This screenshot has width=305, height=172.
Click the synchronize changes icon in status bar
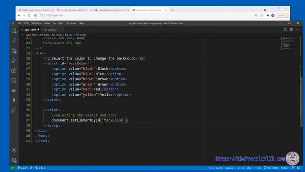click(31, 168)
